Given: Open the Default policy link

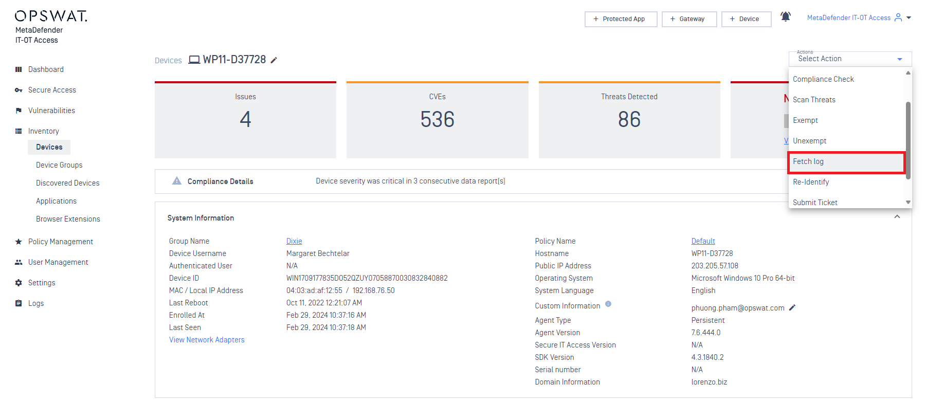Looking at the screenshot, I should click(703, 241).
